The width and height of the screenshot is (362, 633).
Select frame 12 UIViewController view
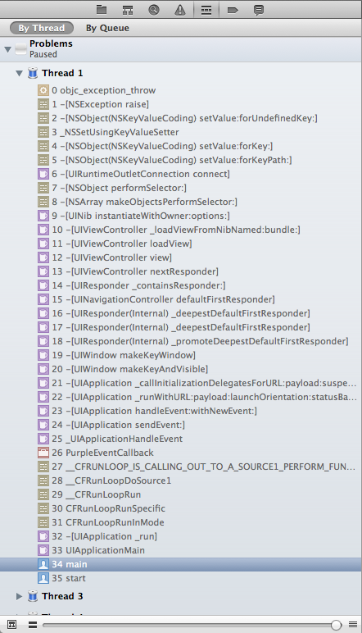coord(181,257)
